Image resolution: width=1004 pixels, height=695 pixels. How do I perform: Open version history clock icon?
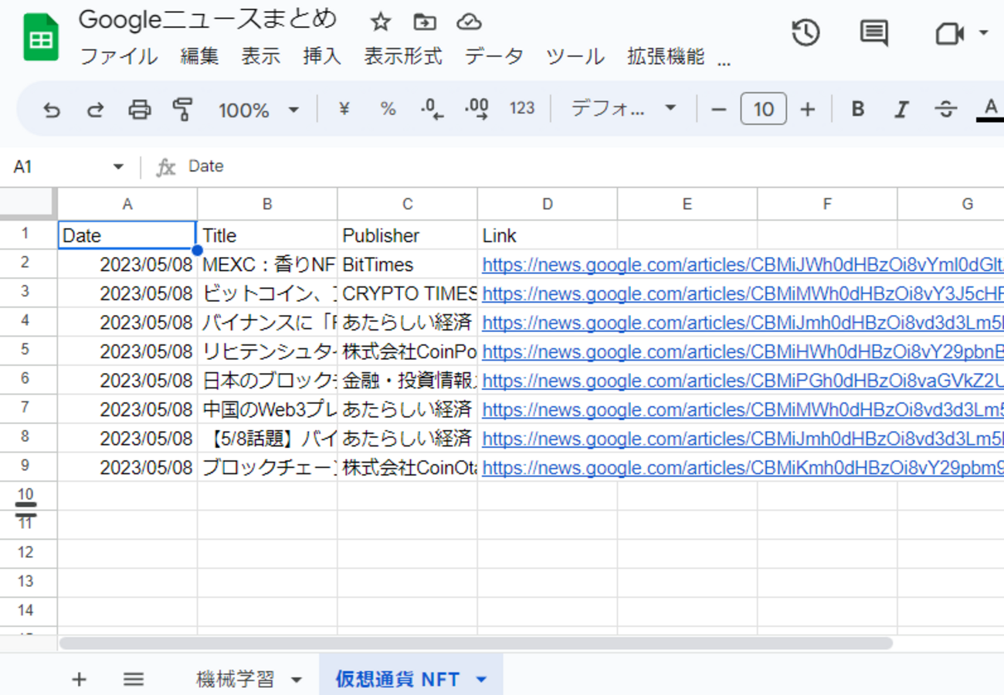[806, 33]
